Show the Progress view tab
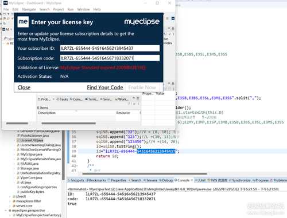287x218 pixels. 261,180
